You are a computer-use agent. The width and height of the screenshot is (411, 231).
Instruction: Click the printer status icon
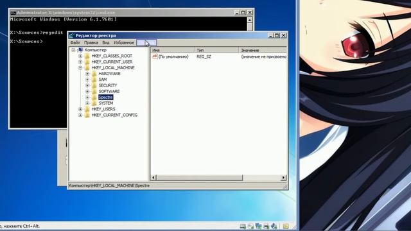coord(267,226)
